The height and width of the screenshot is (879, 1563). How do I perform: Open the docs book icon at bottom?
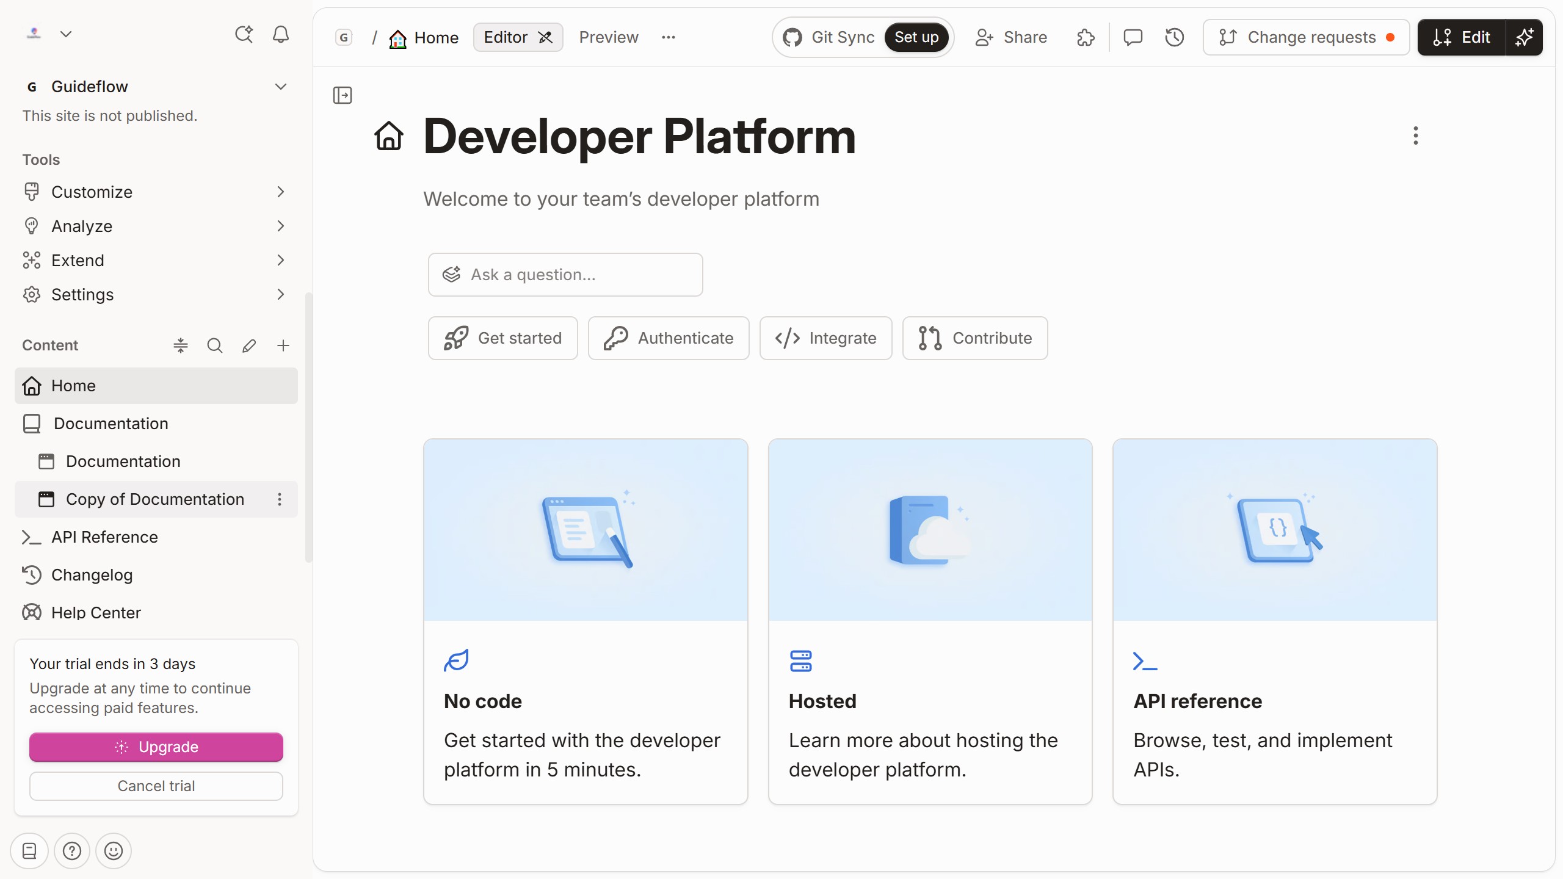pos(29,851)
